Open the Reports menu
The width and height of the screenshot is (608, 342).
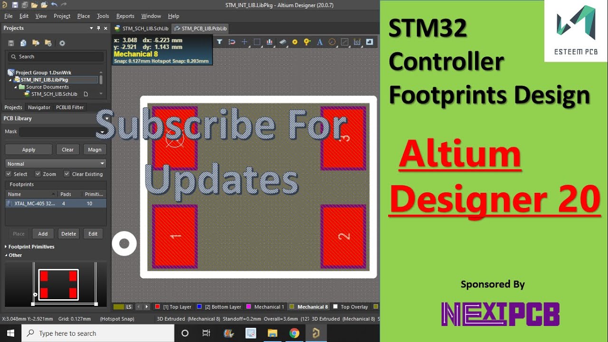[125, 16]
